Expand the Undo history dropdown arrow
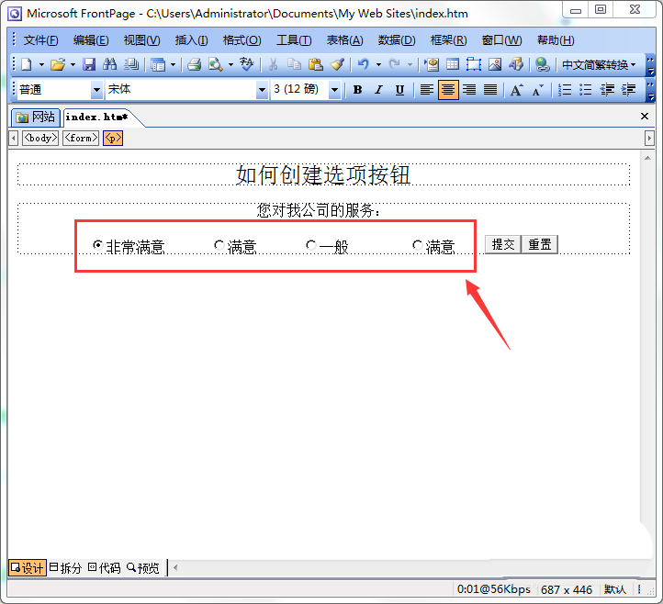The width and height of the screenshot is (663, 604). coord(379,64)
